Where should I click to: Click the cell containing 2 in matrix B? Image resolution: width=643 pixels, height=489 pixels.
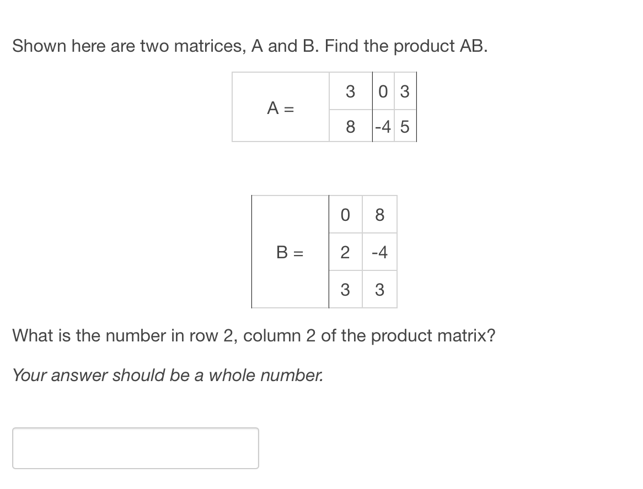[x=345, y=252]
